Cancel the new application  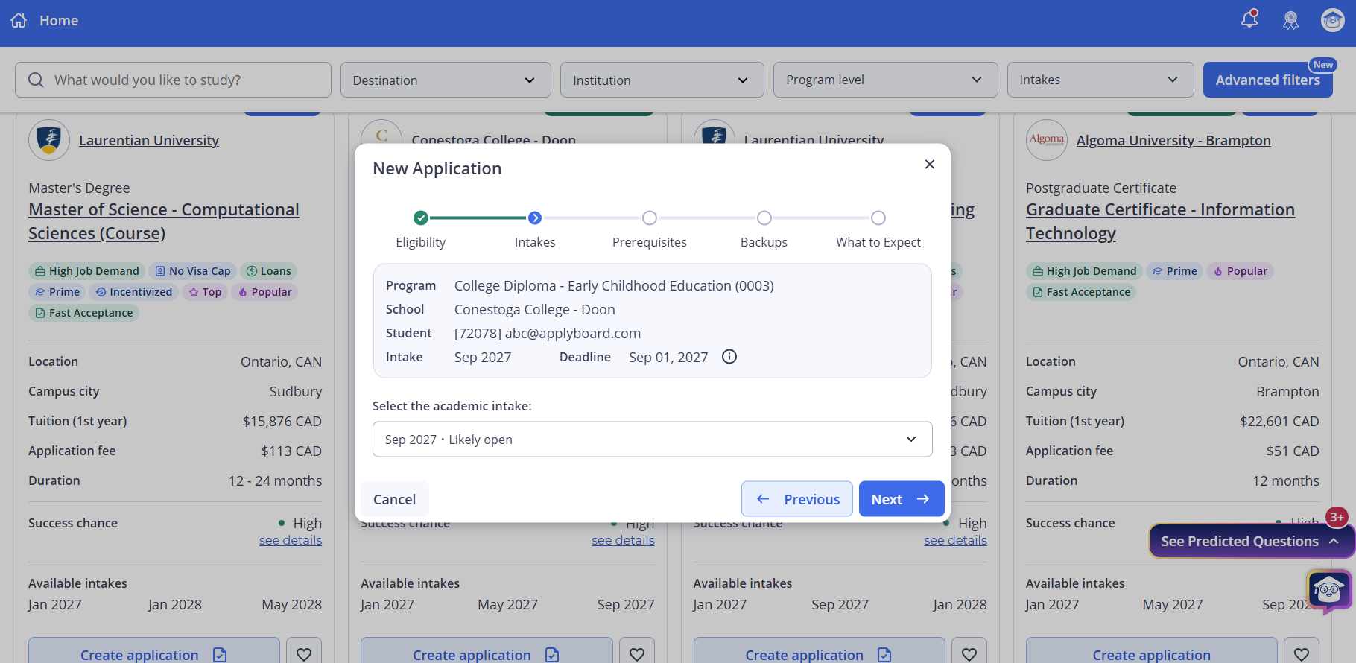395,499
